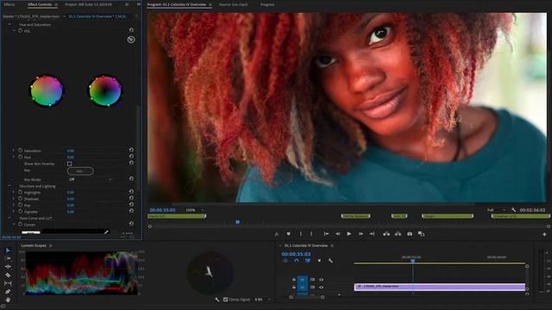The height and width of the screenshot is (310, 552).
Task: Add a marker in the timeline panel
Action: pyautogui.click(x=319, y=260)
